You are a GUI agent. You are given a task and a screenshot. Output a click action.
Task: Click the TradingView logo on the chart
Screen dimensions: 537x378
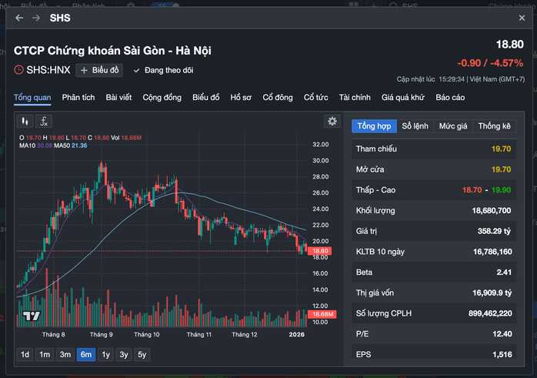point(32,316)
